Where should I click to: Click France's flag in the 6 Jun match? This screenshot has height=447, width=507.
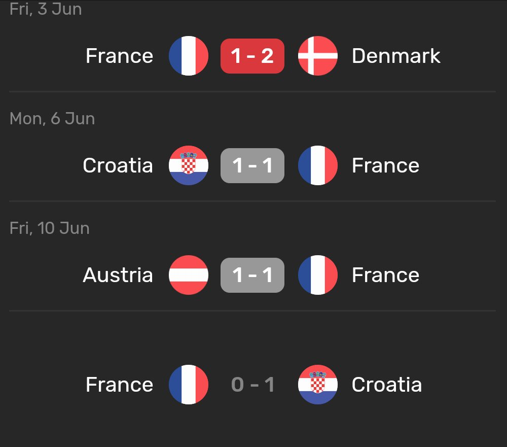pyautogui.click(x=318, y=165)
